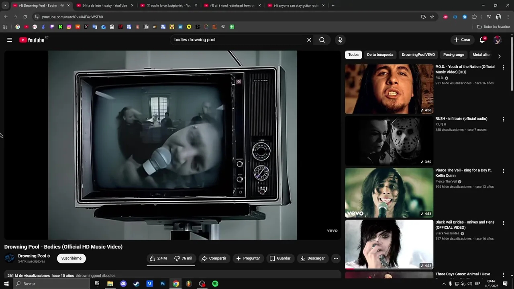Open the YouTube hamburger guide menu

[x=10, y=40]
